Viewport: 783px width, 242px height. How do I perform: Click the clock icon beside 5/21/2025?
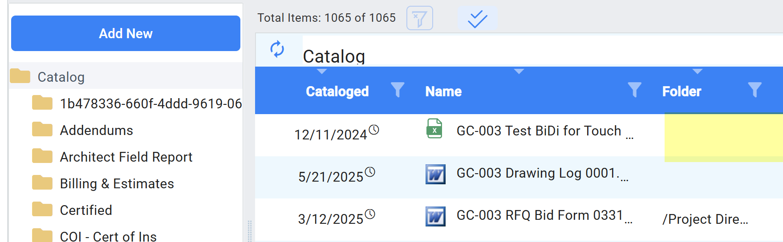pos(370,172)
